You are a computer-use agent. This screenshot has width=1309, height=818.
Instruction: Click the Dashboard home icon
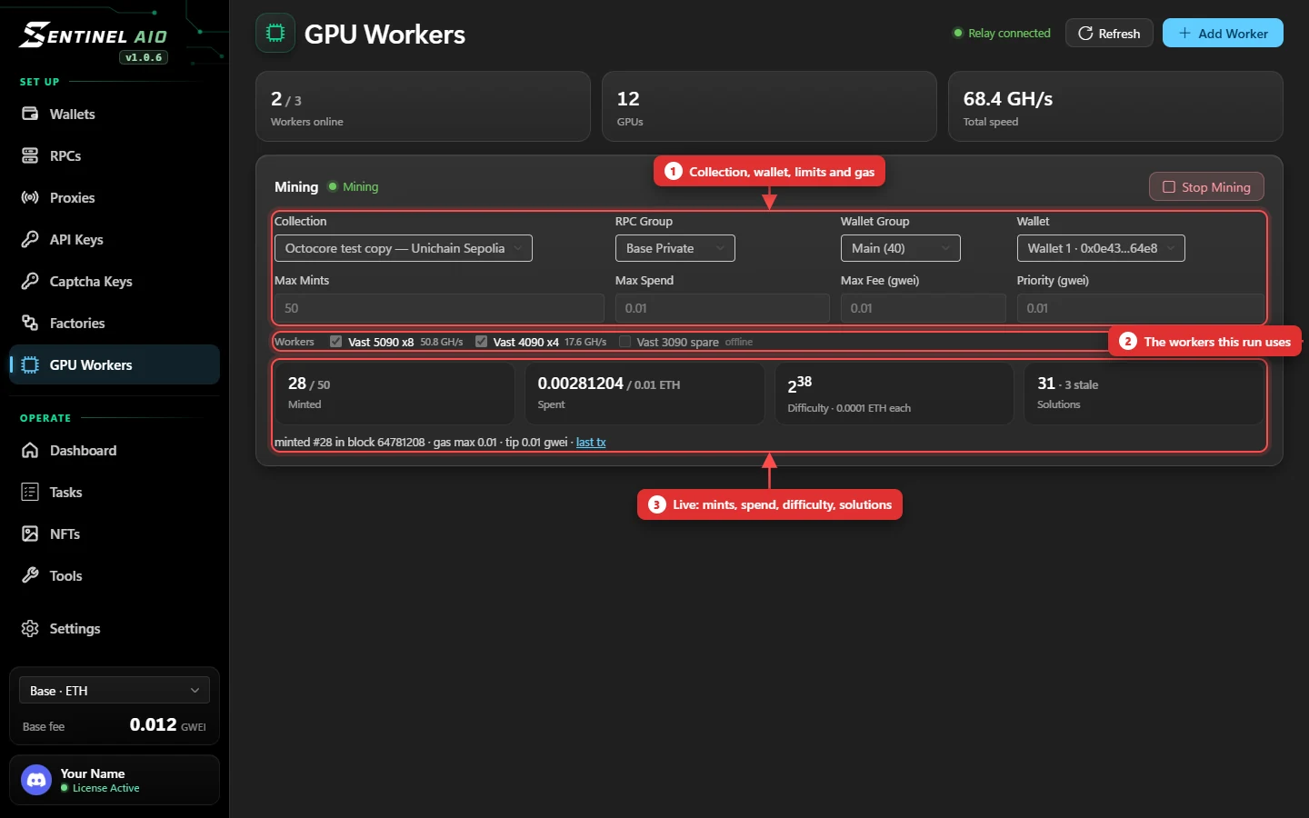pos(30,450)
